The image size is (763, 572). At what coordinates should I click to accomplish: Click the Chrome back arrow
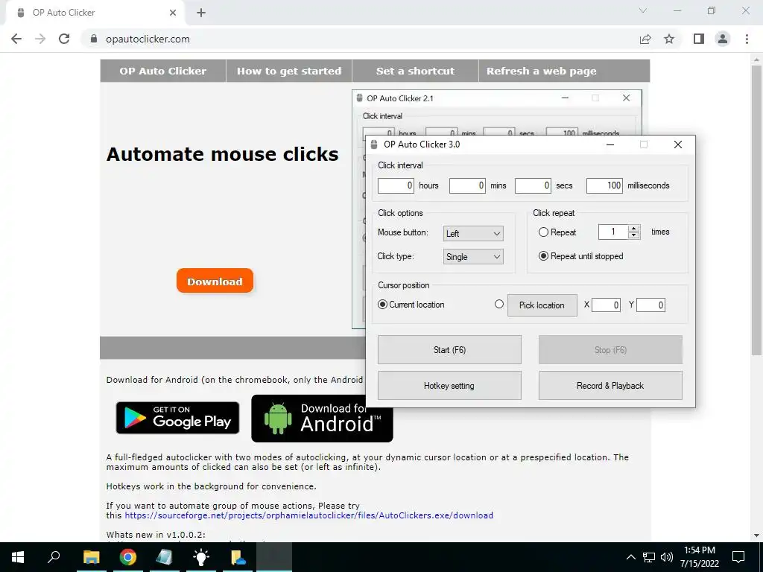pos(16,39)
